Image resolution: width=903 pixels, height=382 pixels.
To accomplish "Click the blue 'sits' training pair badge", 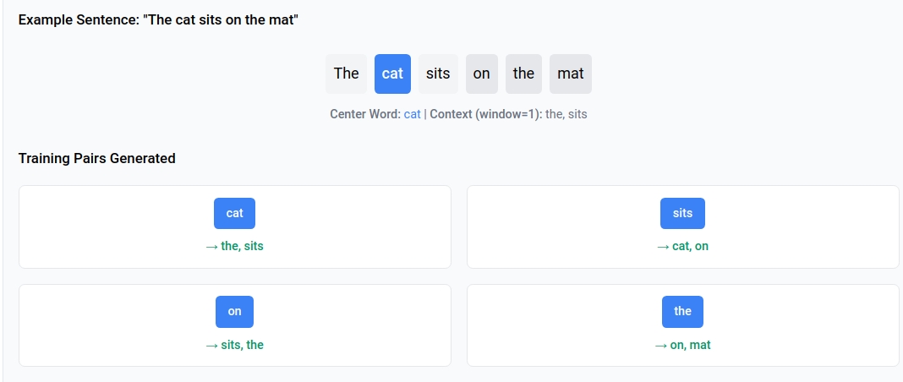I will click(x=682, y=214).
